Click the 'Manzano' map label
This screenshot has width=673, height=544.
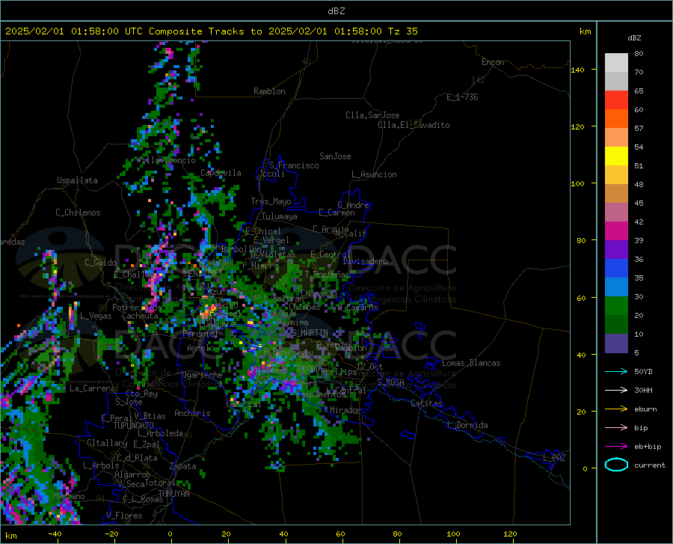[69, 496]
